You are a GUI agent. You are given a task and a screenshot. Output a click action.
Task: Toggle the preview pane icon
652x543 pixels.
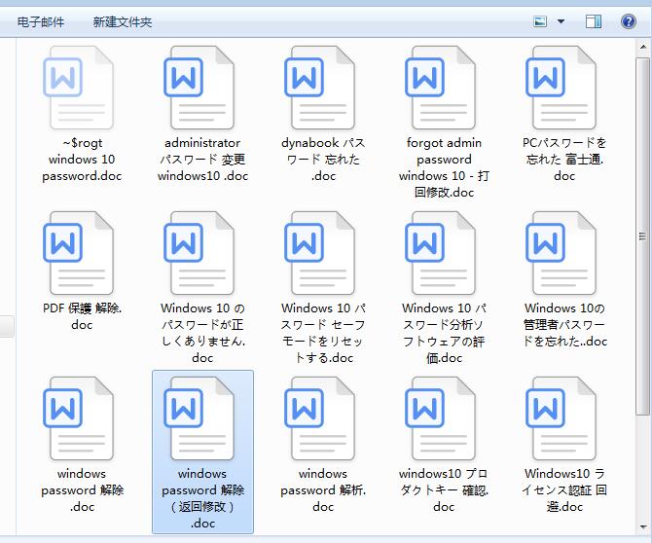[593, 21]
